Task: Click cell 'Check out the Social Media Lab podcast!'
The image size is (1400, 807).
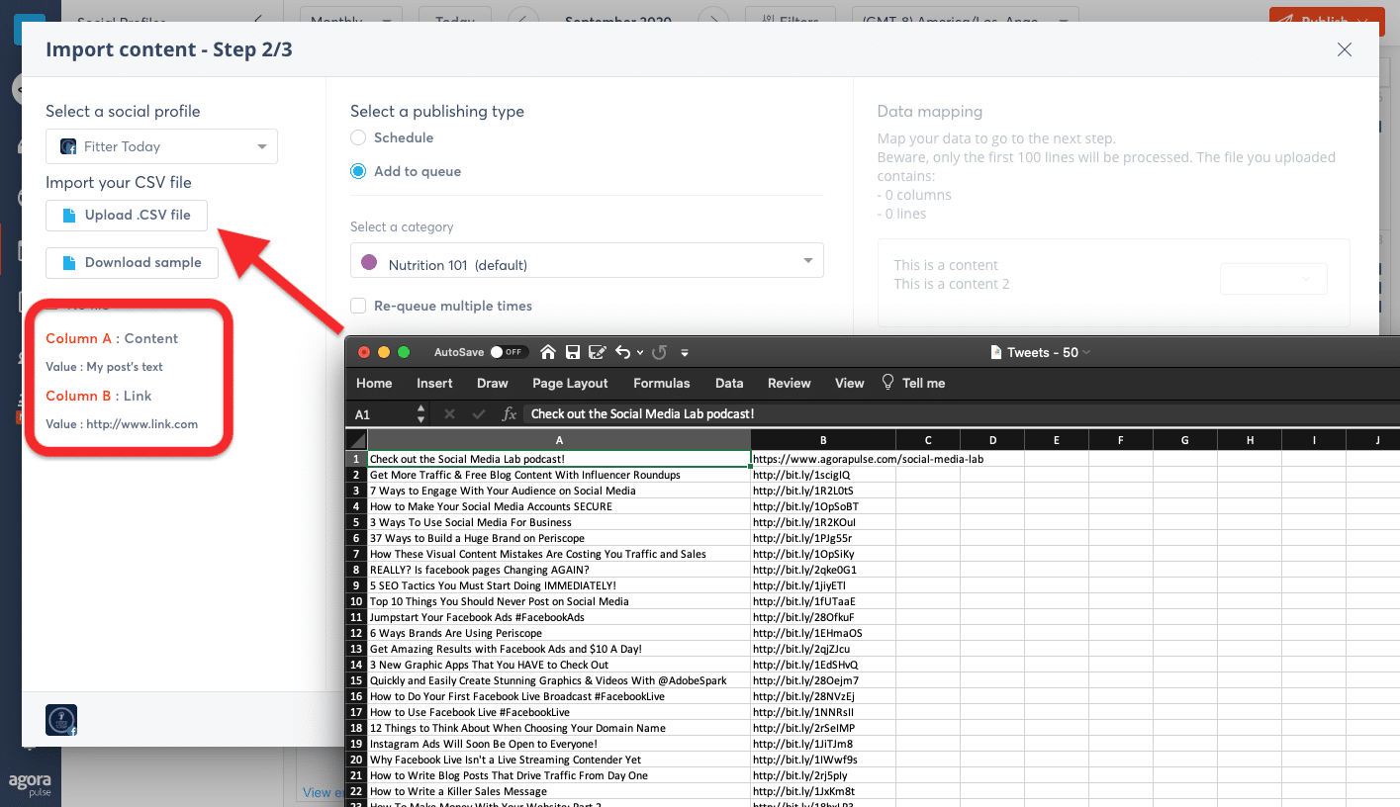Action: point(559,459)
